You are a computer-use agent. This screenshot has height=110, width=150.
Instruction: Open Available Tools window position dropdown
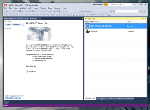(x=141, y=19)
